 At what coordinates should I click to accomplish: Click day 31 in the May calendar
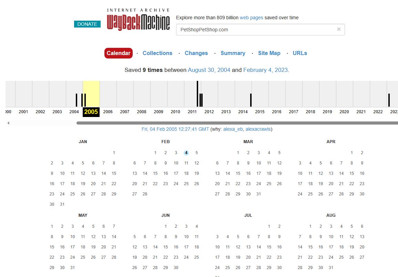[73, 268]
